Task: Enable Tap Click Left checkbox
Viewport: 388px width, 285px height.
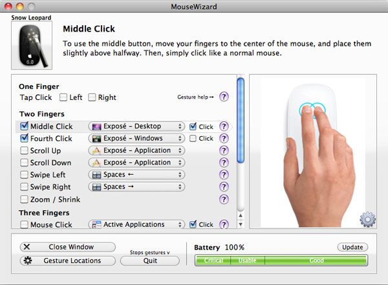Action: 63,97
